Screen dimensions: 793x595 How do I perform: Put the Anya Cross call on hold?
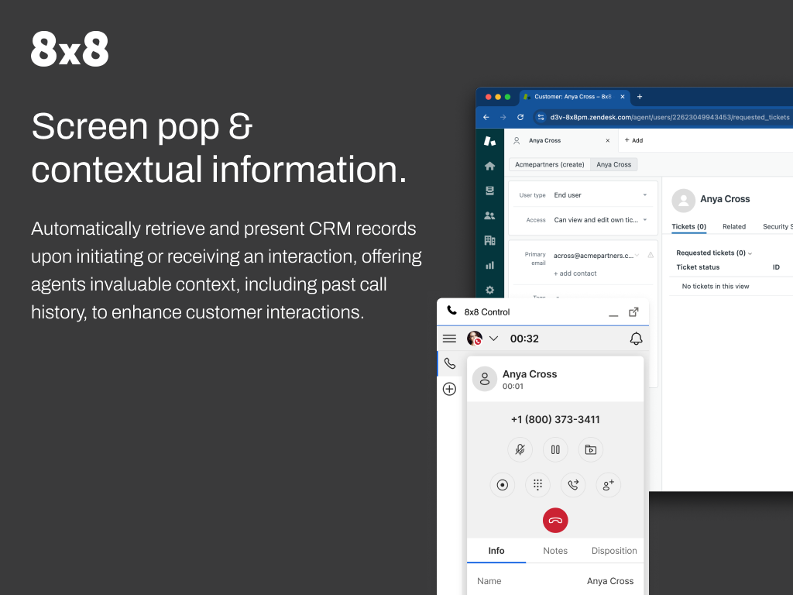click(555, 449)
